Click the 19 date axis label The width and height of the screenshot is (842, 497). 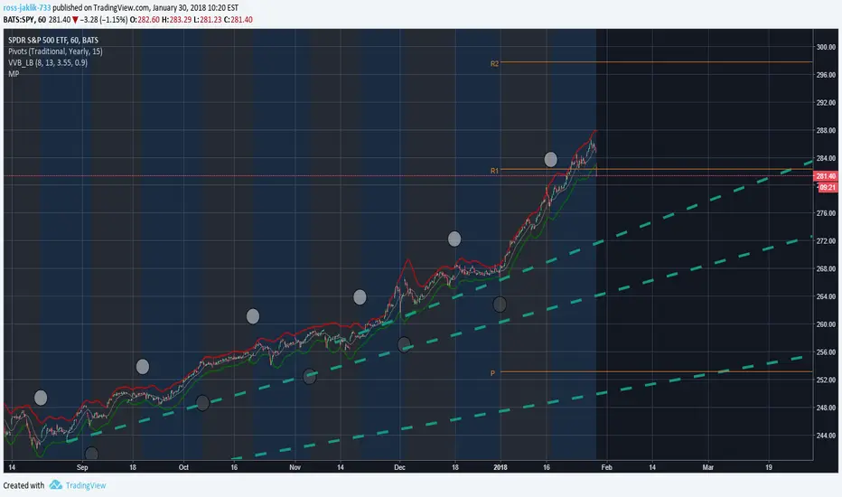(769, 467)
